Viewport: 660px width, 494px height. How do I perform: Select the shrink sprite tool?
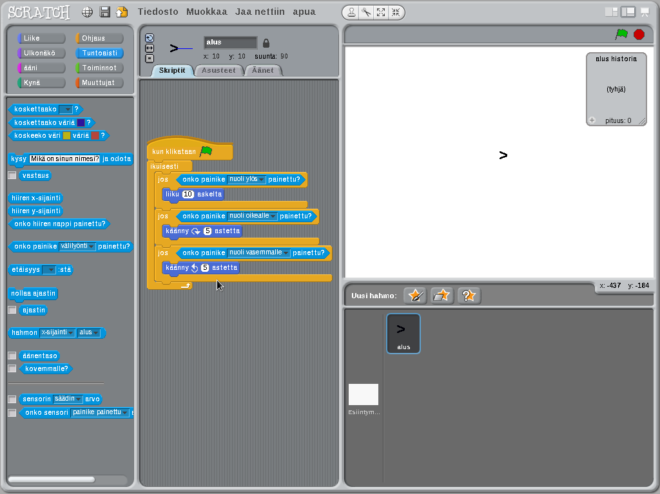tap(396, 13)
